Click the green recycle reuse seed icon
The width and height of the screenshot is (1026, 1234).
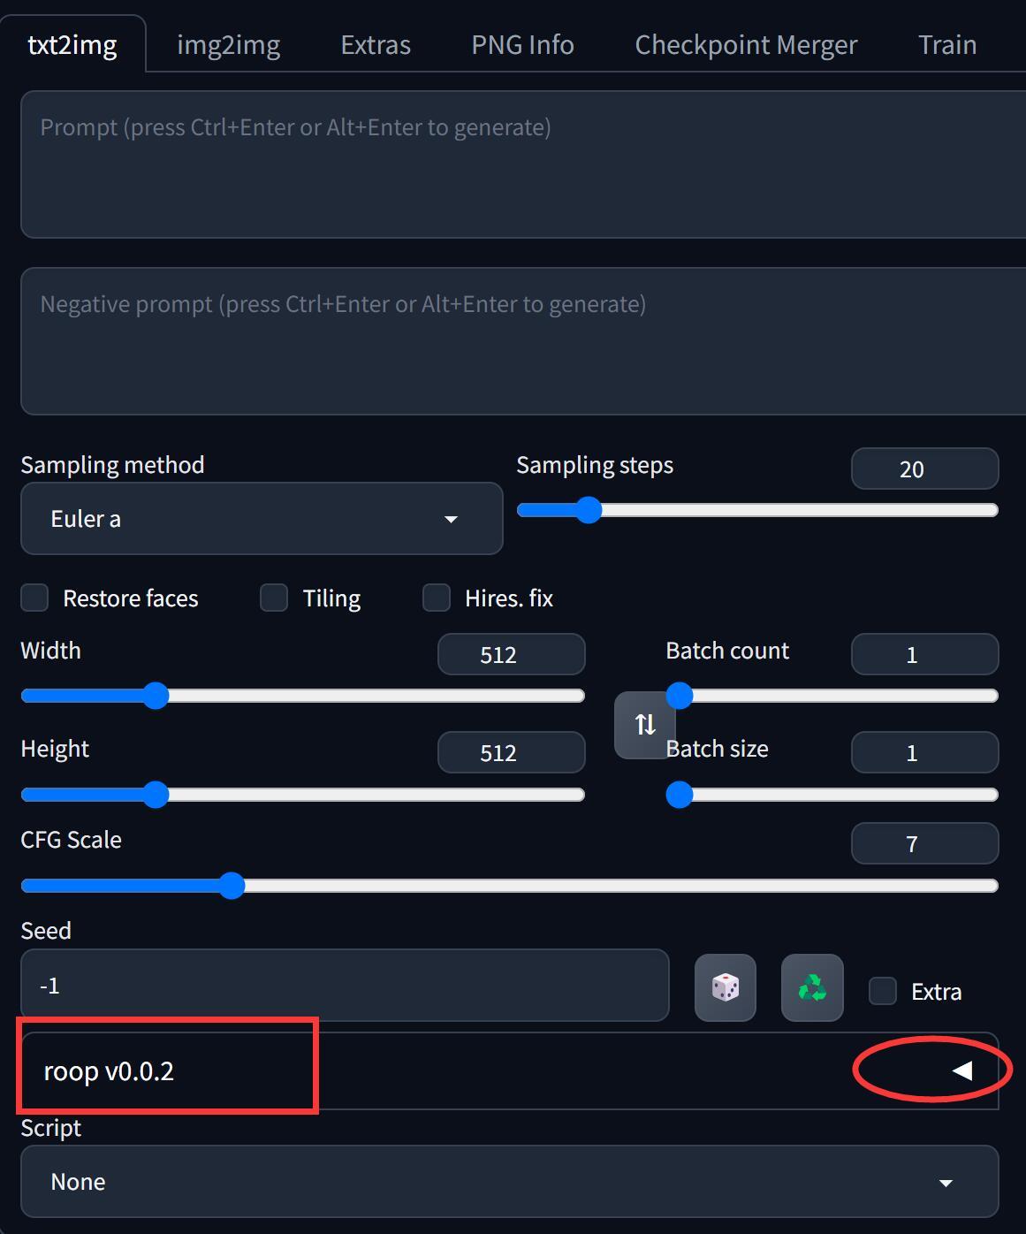(x=812, y=987)
